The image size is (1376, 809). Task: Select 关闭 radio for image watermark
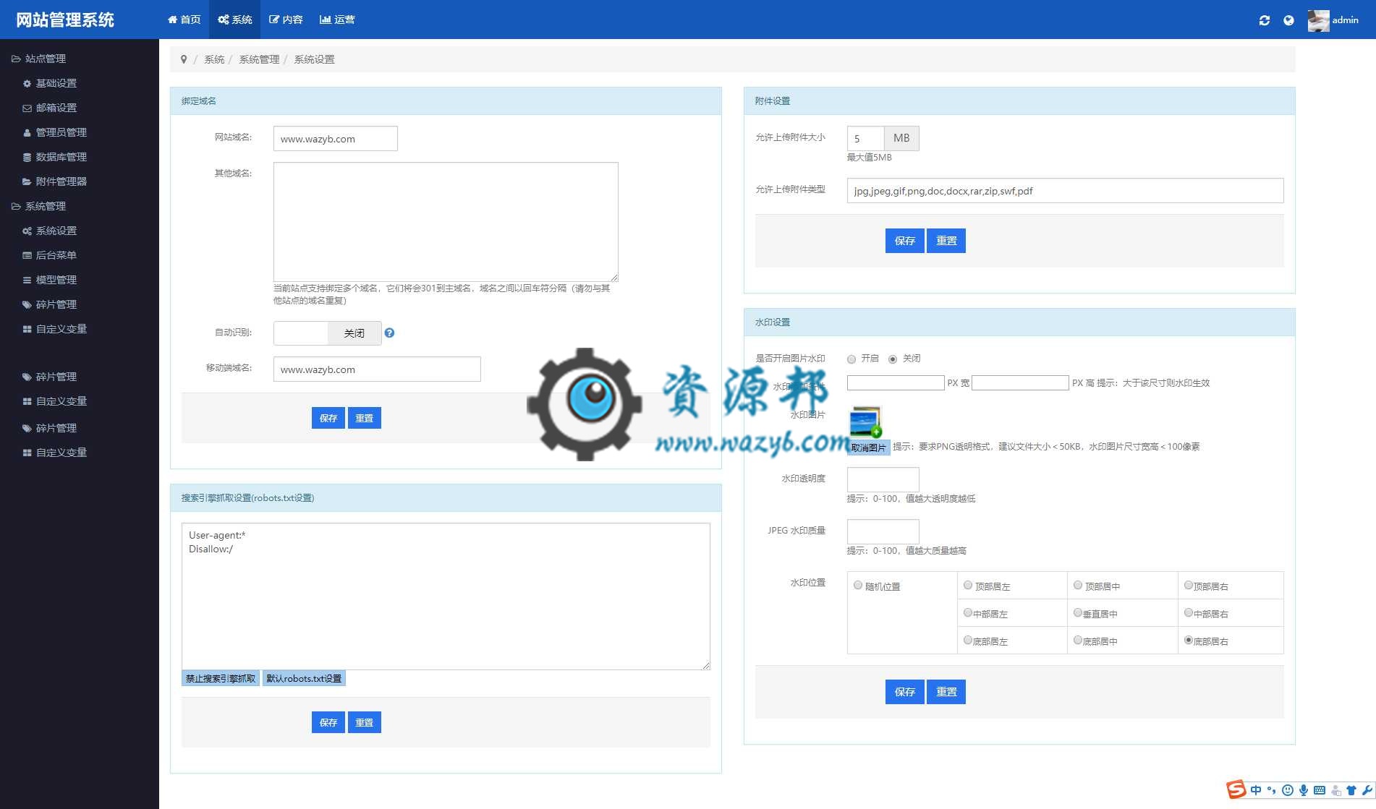click(x=893, y=359)
